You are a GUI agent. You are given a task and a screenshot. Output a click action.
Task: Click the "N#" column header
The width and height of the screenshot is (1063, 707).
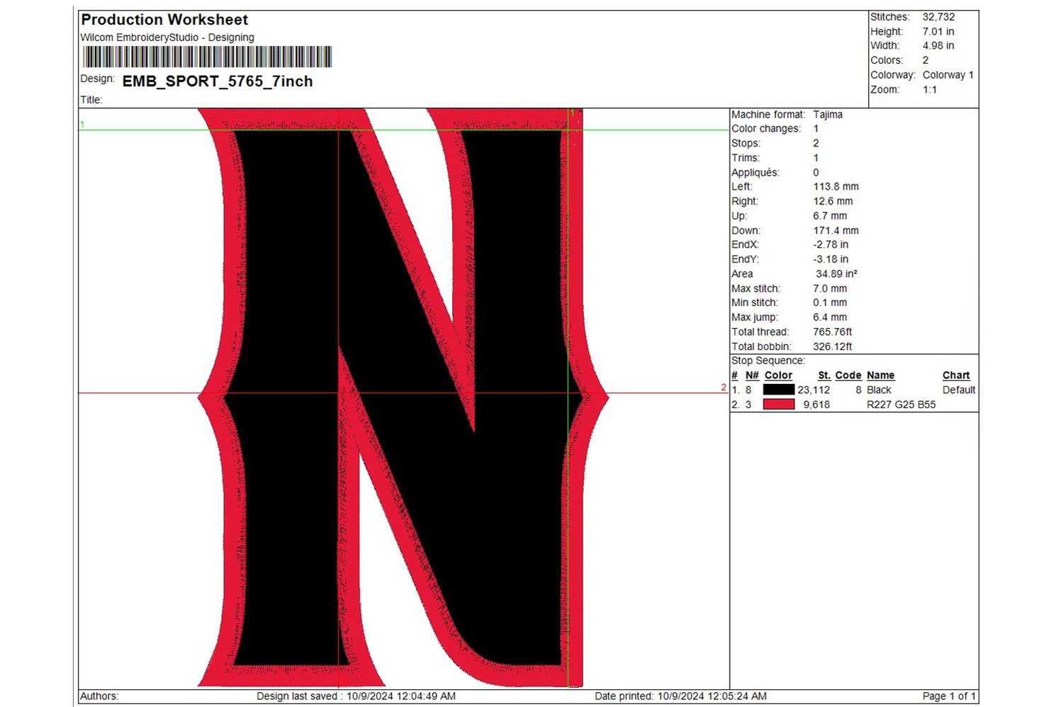752,375
